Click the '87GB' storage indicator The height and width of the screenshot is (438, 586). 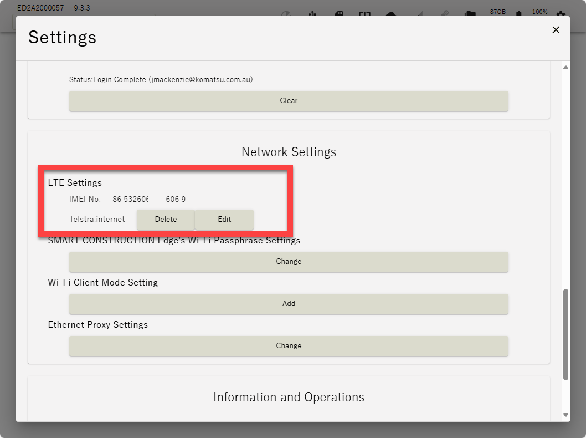(498, 12)
